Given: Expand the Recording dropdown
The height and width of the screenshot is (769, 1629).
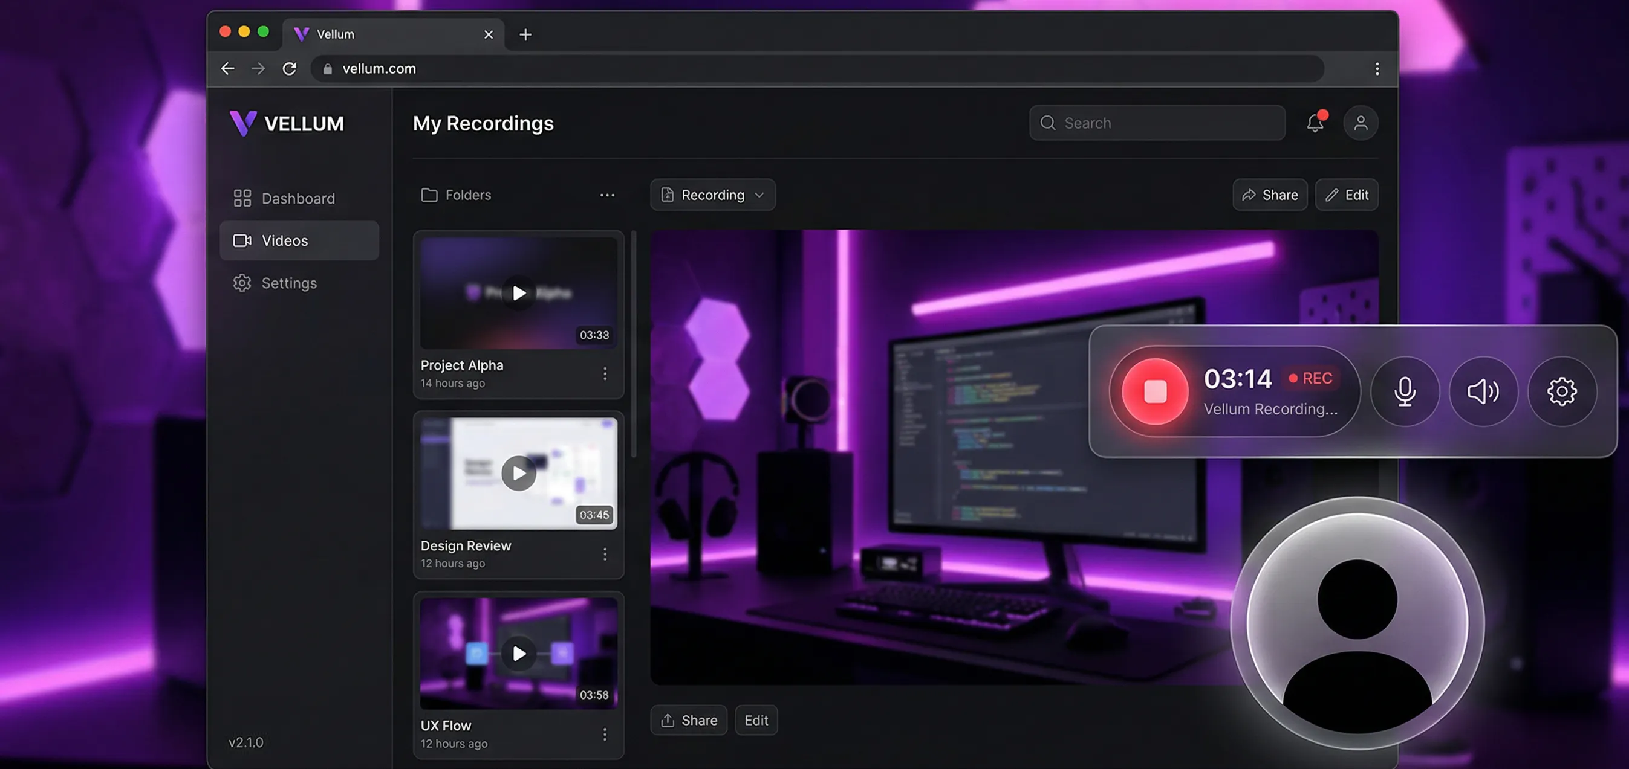Looking at the screenshot, I should [x=712, y=195].
